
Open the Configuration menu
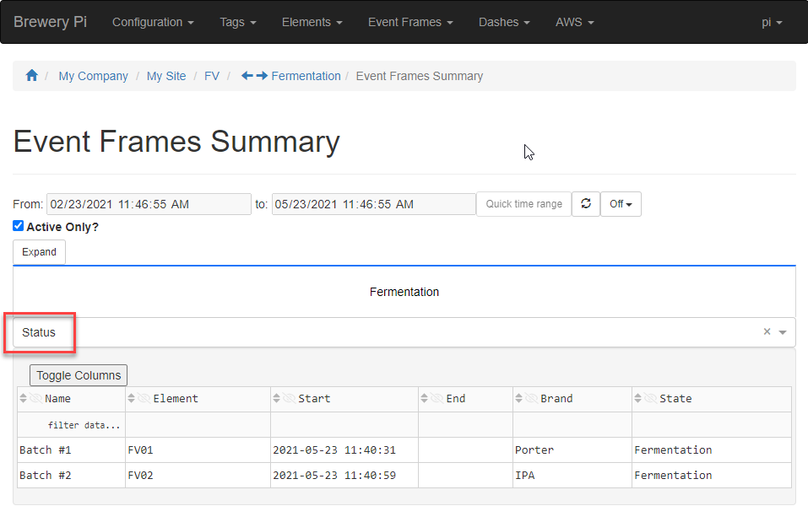pyautogui.click(x=153, y=22)
